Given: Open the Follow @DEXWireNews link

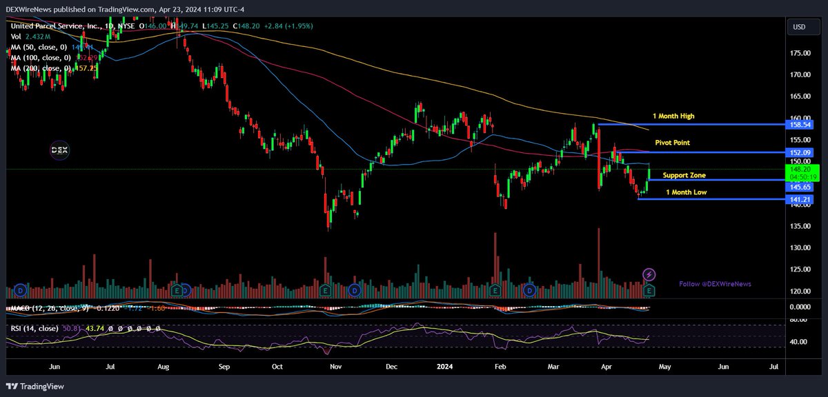Looking at the screenshot, I should click(715, 284).
